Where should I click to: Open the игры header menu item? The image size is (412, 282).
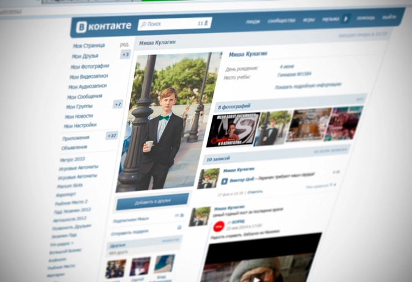coord(309,20)
